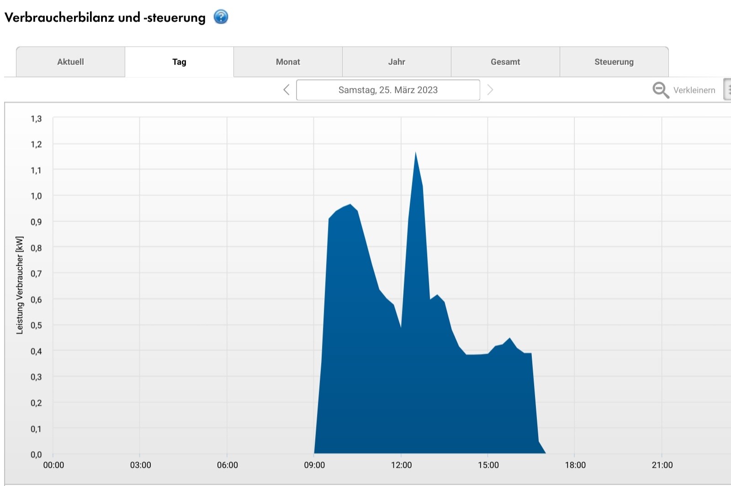The height and width of the screenshot is (486, 731).
Task: Advance to next day with right arrow
Action: [490, 90]
